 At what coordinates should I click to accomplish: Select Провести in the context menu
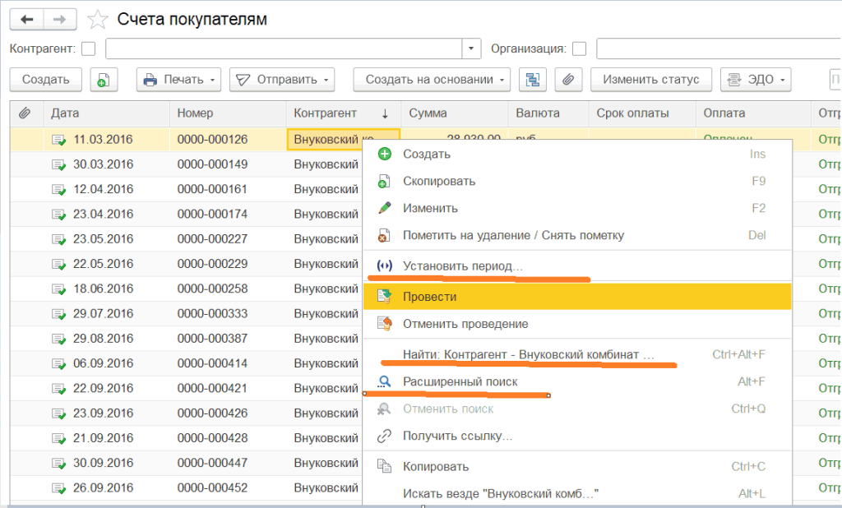(x=429, y=297)
